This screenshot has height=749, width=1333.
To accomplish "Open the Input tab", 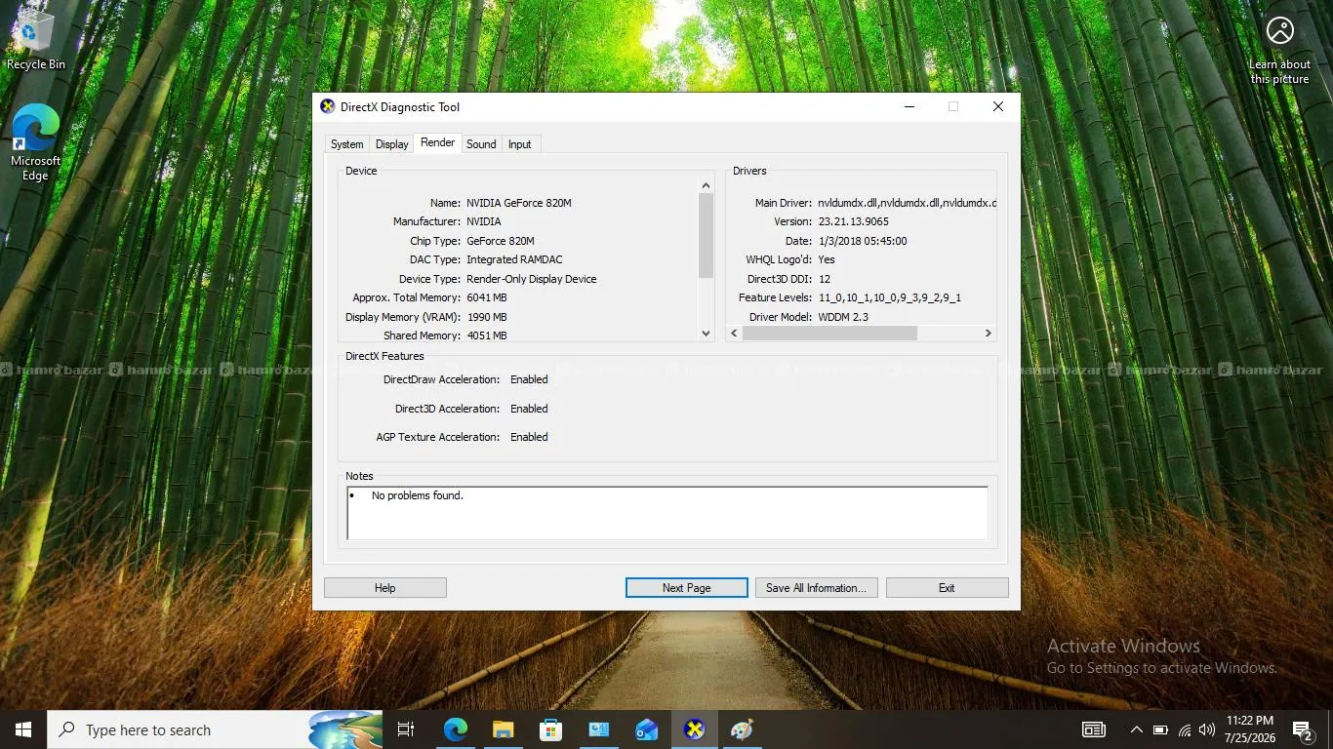I will [x=520, y=143].
